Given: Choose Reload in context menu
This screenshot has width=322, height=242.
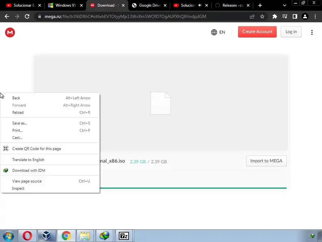Looking at the screenshot, I should 50,112.
